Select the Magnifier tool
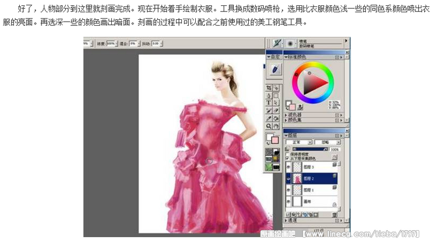 pyautogui.click(x=269, y=126)
